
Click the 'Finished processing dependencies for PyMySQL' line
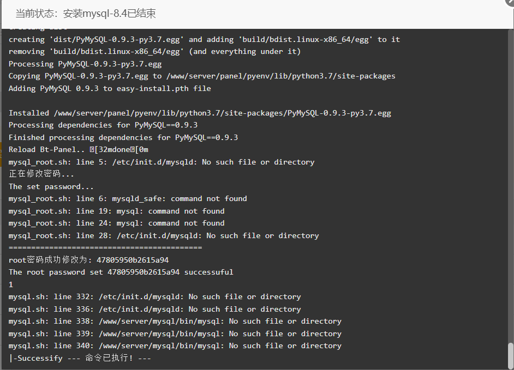tap(123, 137)
